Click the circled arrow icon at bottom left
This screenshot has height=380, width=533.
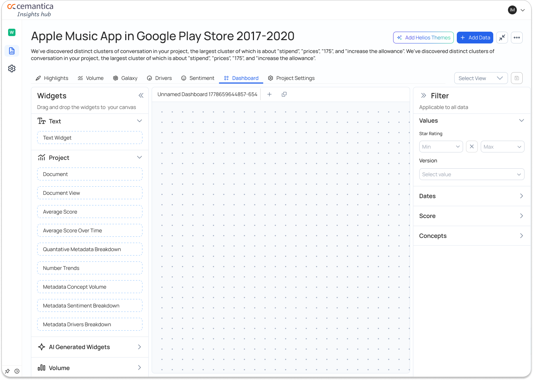(17, 371)
